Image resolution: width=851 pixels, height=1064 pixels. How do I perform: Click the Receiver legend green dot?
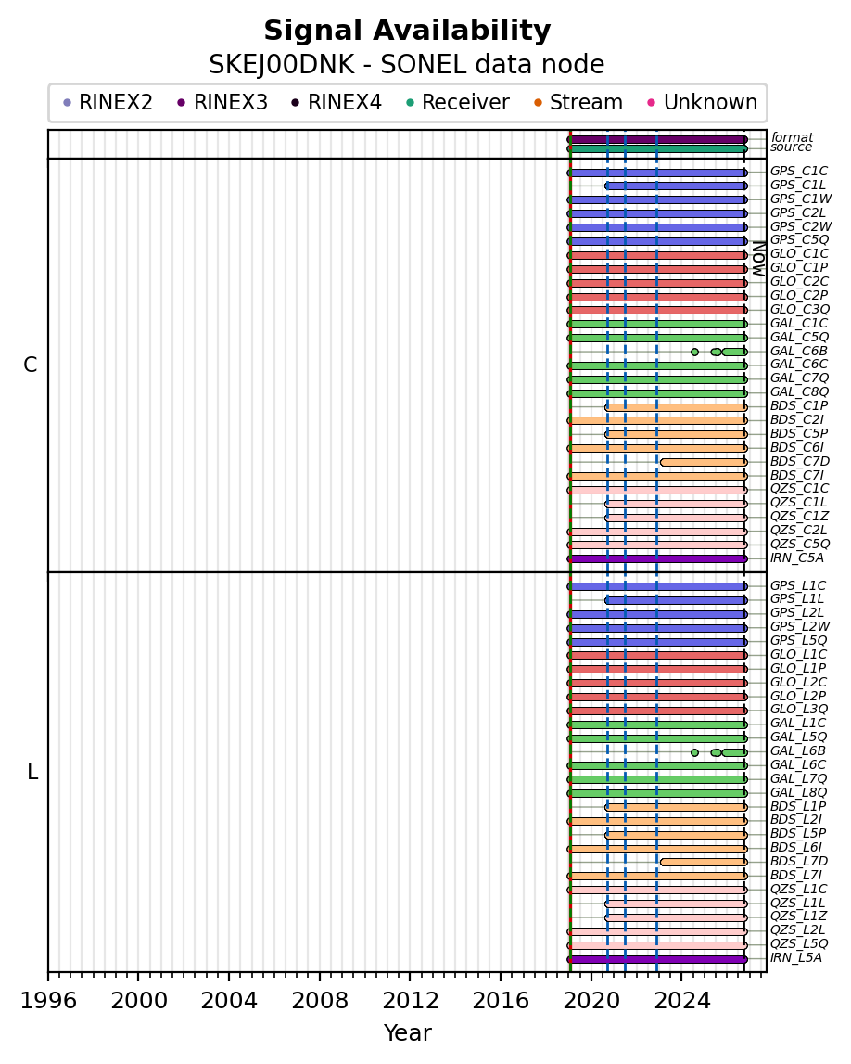[x=410, y=103]
